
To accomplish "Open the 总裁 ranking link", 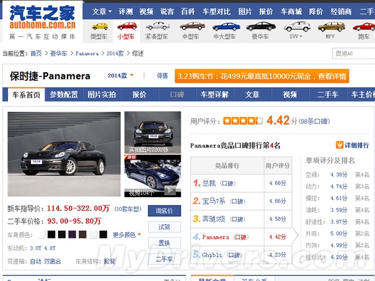I will (209, 183).
